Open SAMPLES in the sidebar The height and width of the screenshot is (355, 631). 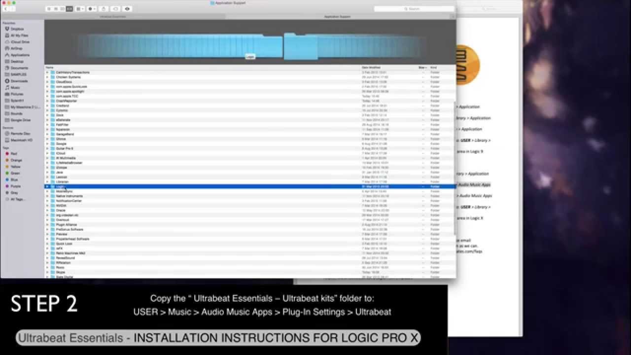(x=18, y=74)
